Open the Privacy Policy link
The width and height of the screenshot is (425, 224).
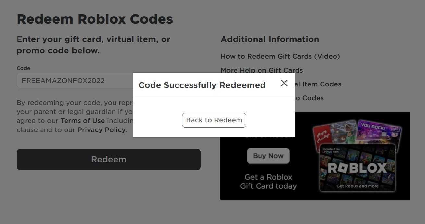tap(102, 130)
